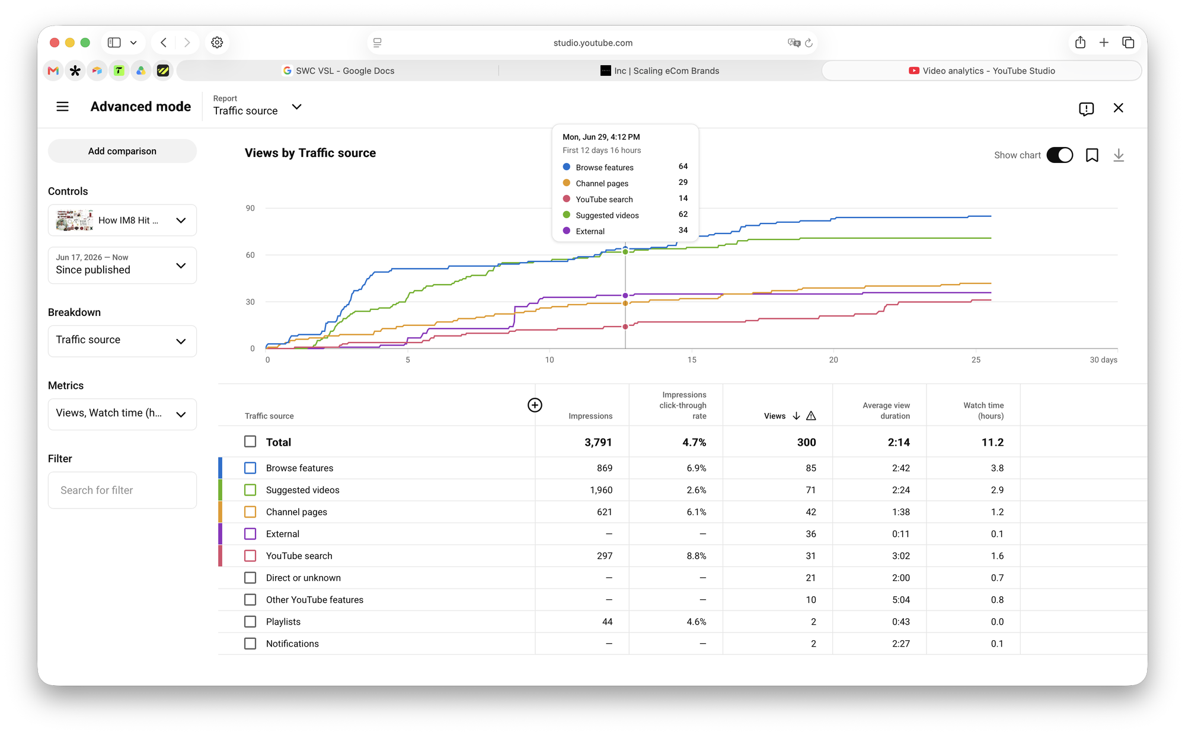
Task: Toggle the External checkbox
Action: 250,534
